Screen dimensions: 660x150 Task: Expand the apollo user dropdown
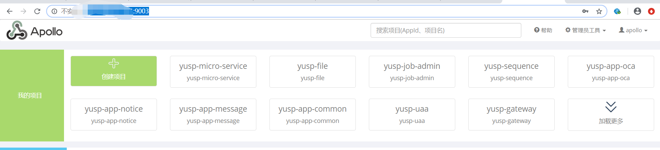633,30
